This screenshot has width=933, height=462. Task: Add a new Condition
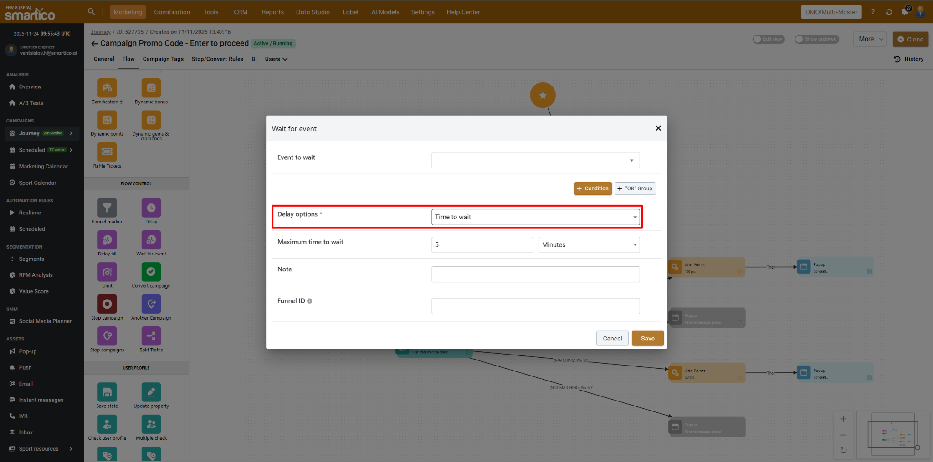[593, 188]
